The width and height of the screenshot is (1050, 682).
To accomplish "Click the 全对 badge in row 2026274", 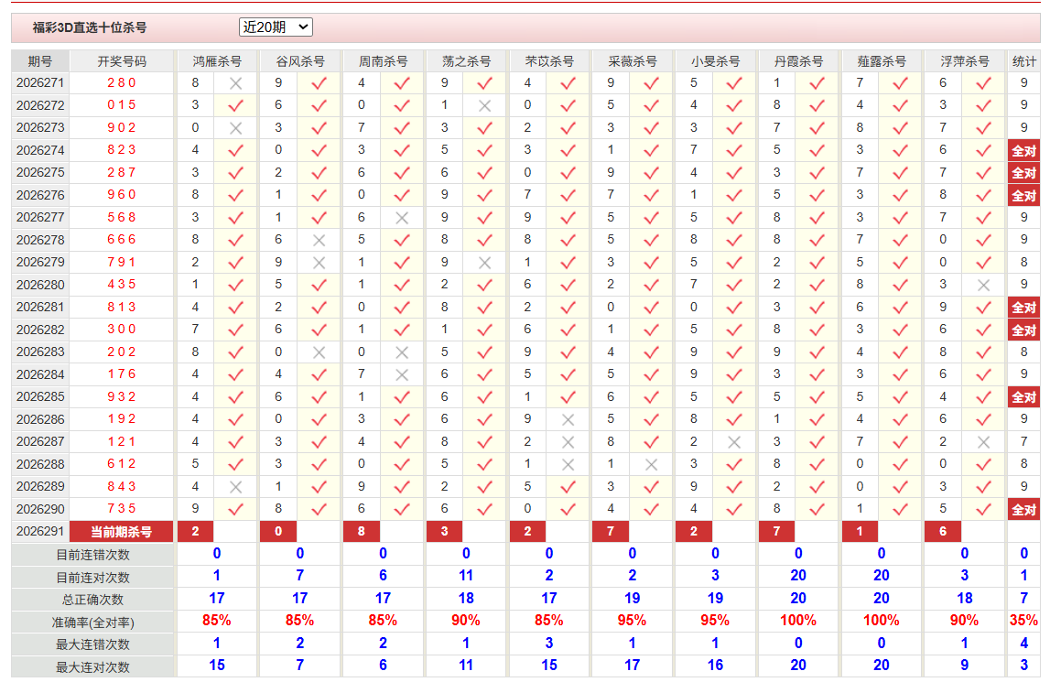I will tap(1023, 151).
